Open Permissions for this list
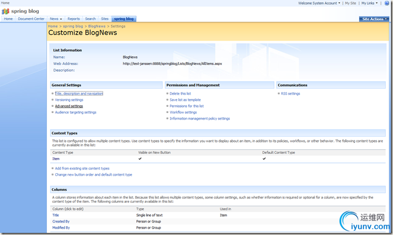 point(187,106)
